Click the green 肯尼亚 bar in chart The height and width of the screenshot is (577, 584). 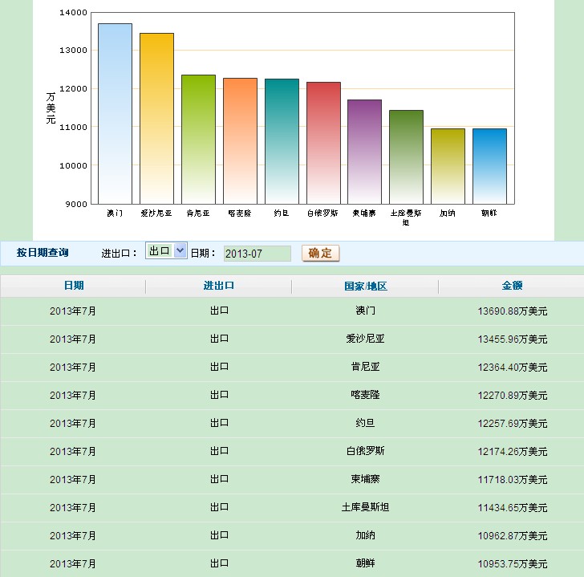coord(198,139)
